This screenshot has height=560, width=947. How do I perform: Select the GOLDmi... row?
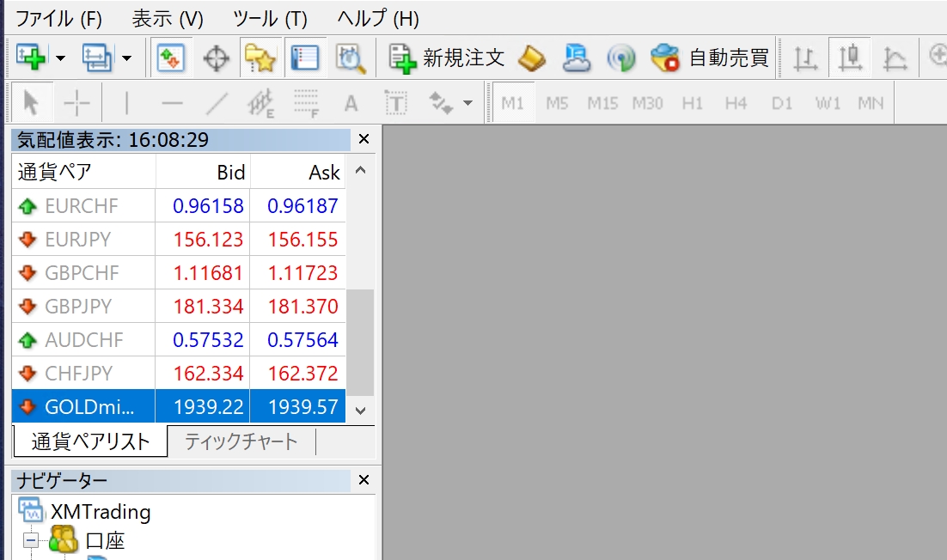tap(179, 406)
